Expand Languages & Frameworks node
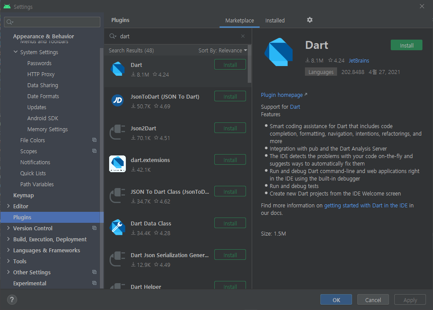This screenshot has height=310, width=433. [x=8, y=250]
